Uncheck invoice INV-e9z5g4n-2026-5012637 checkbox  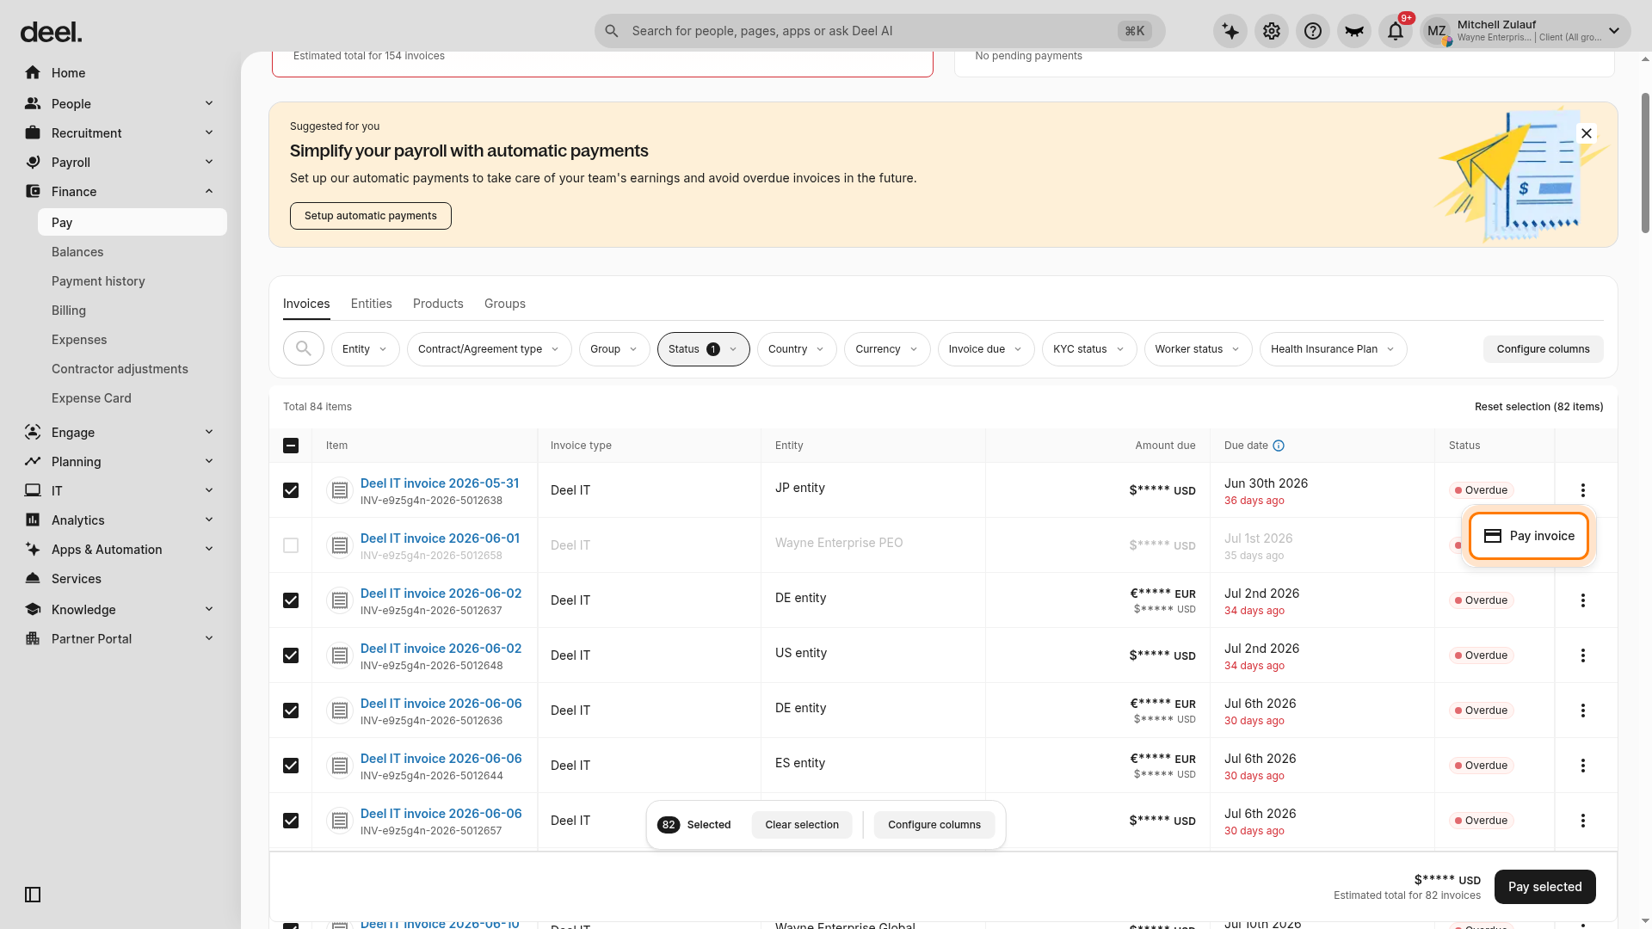[291, 600]
